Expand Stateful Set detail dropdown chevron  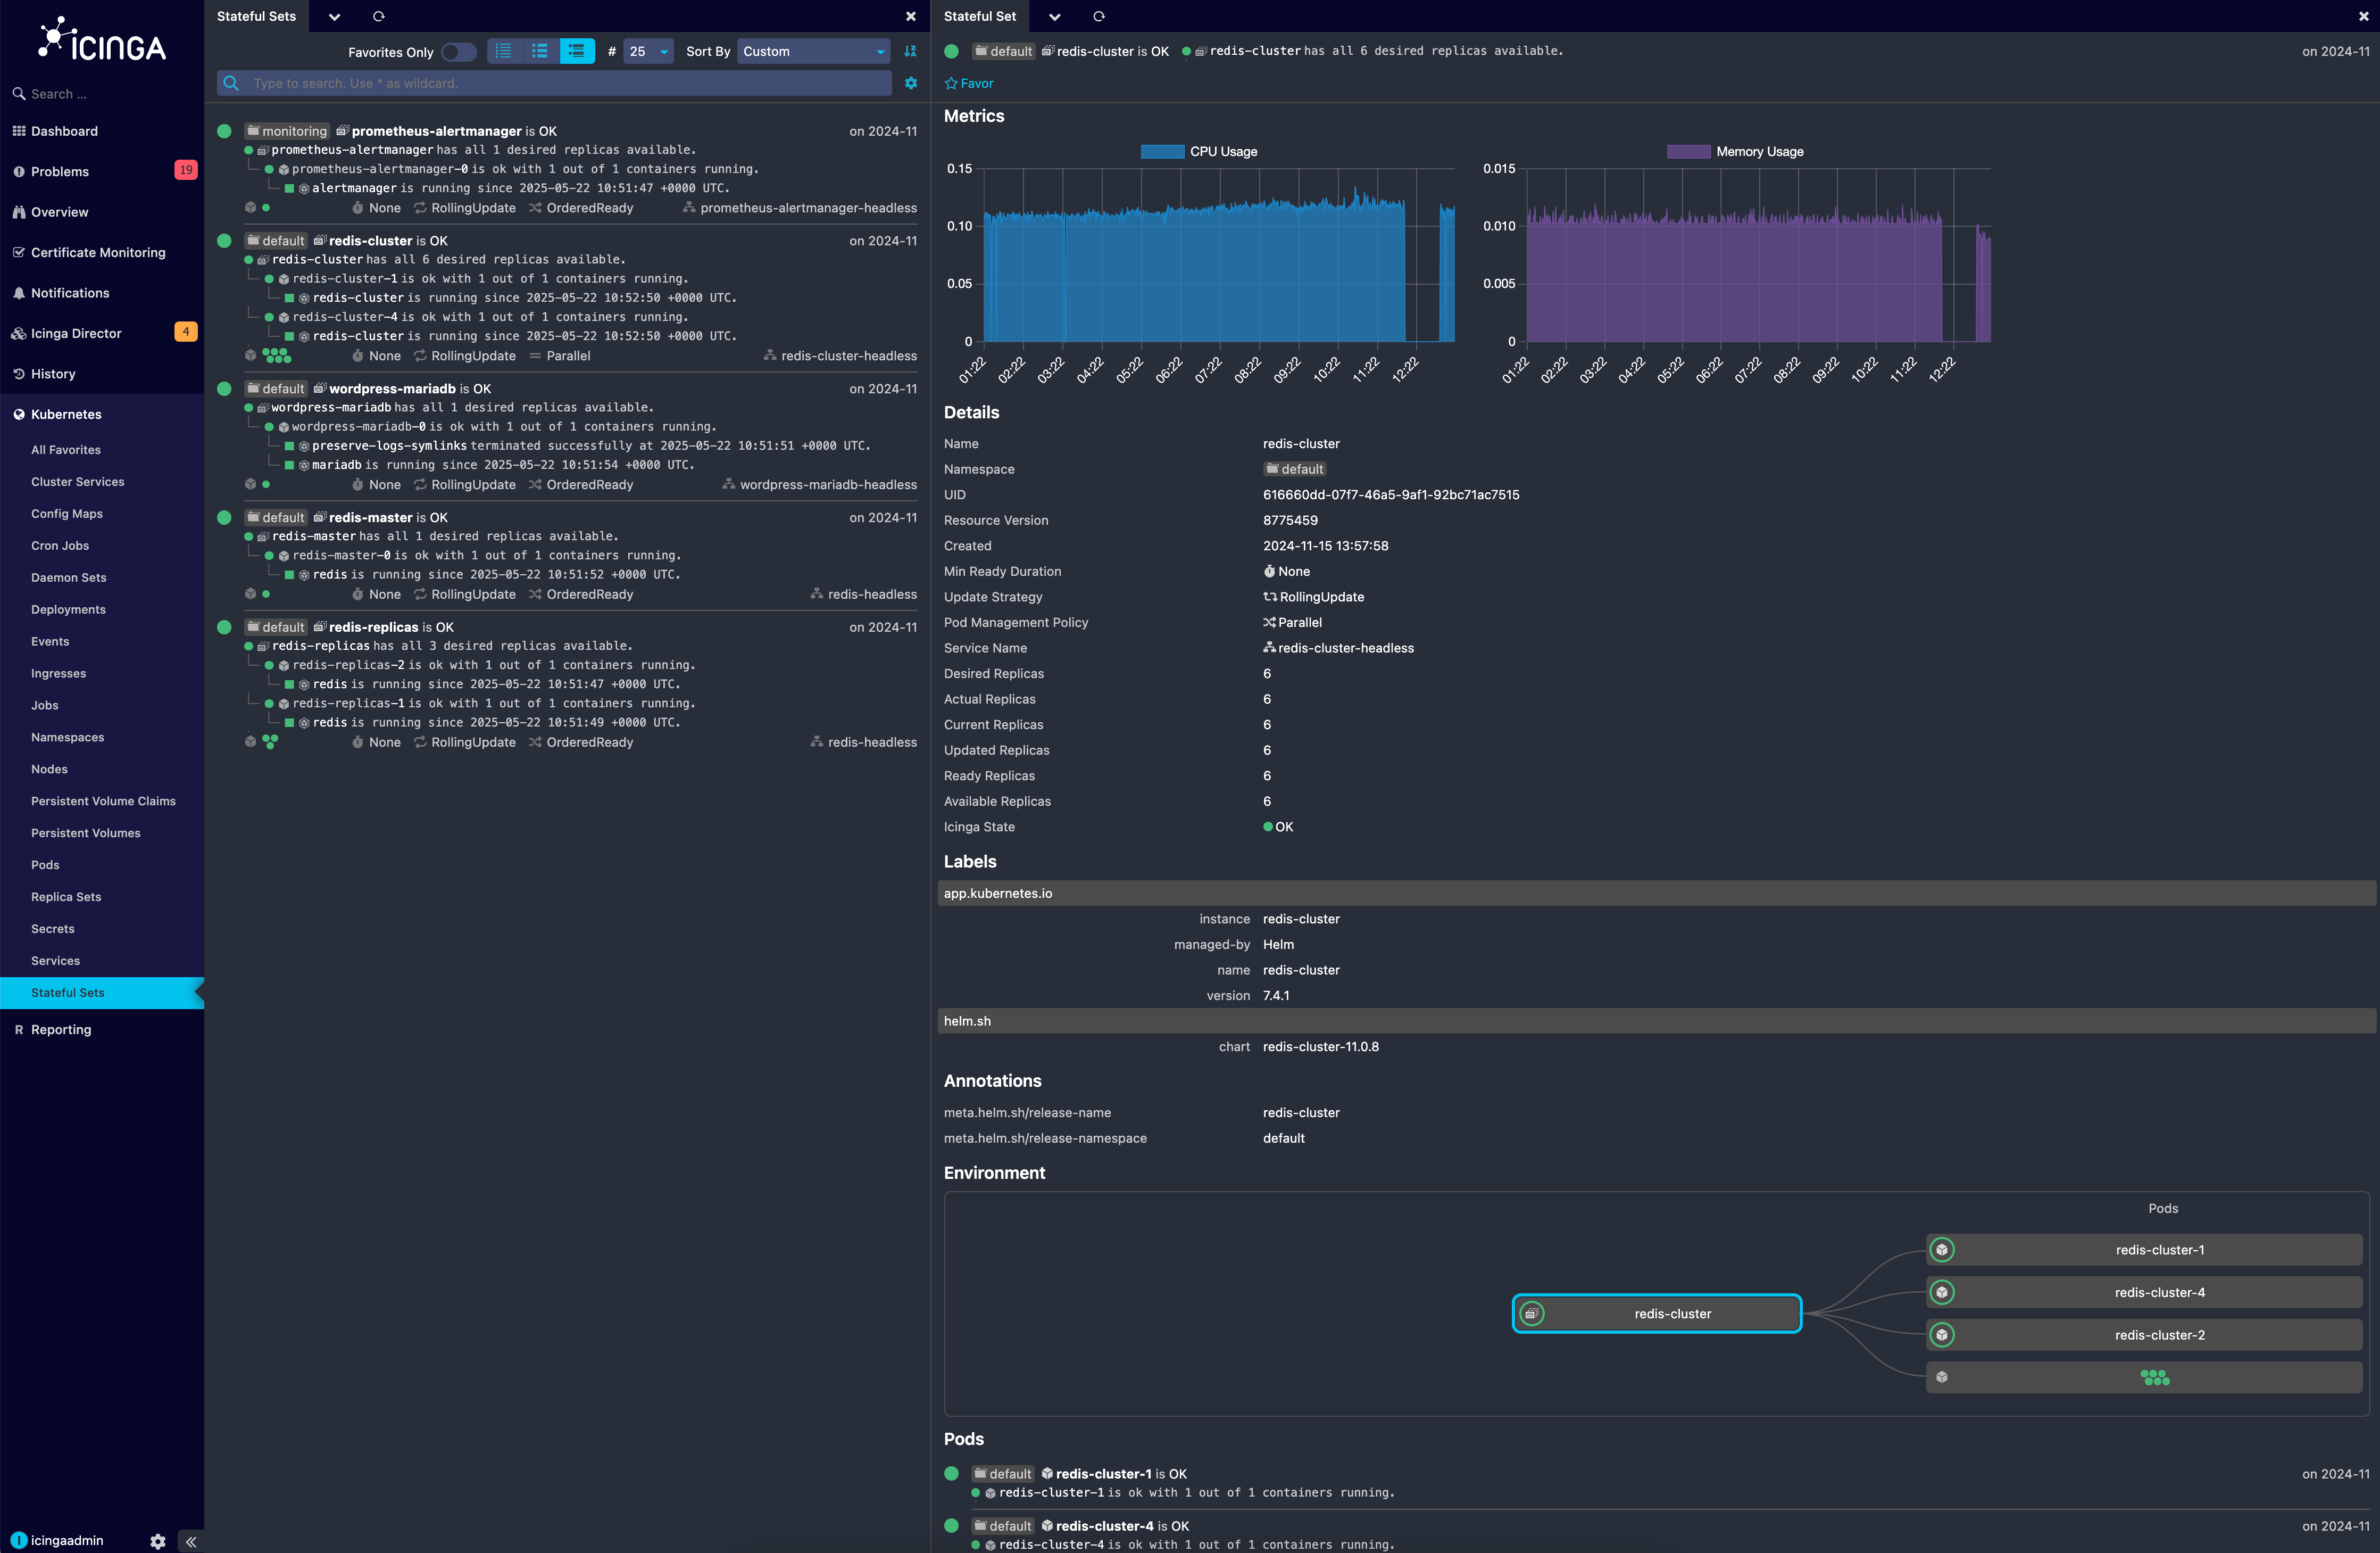(1054, 17)
